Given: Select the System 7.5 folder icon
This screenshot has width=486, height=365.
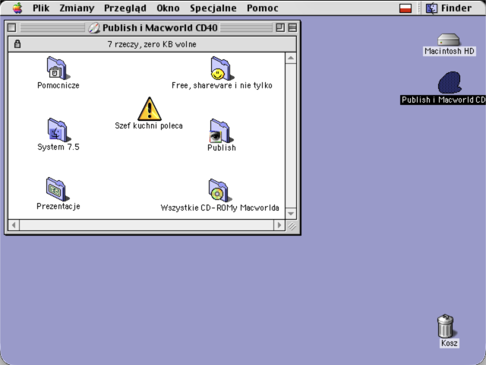Looking at the screenshot, I should [x=59, y=130].
